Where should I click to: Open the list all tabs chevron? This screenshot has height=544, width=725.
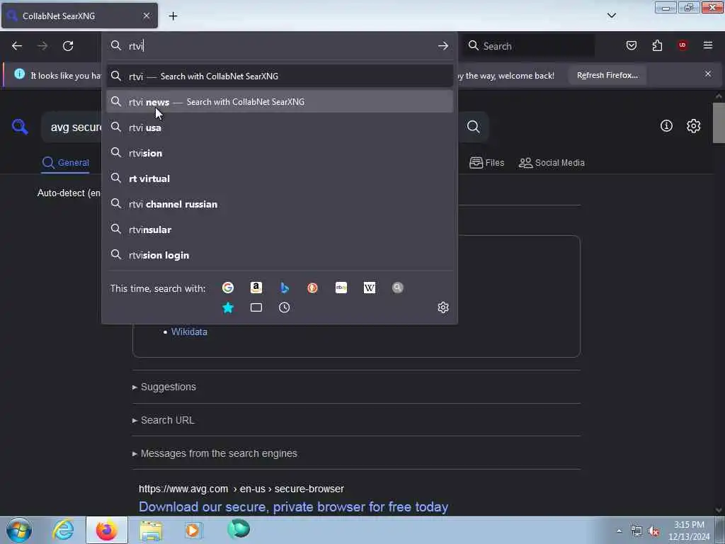[x=611, y=16]
